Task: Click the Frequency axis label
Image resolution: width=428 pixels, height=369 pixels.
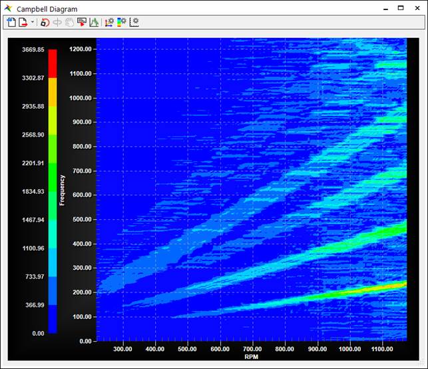Action: tap(62, 190)
